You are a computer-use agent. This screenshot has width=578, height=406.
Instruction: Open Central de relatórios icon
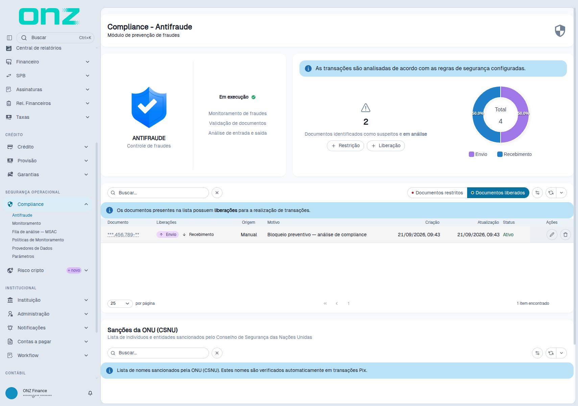click(x=9, y=48)
